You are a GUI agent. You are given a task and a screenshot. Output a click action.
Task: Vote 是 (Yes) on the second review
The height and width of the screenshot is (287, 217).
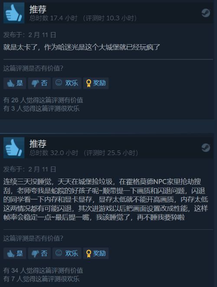[x=15, y=253]
